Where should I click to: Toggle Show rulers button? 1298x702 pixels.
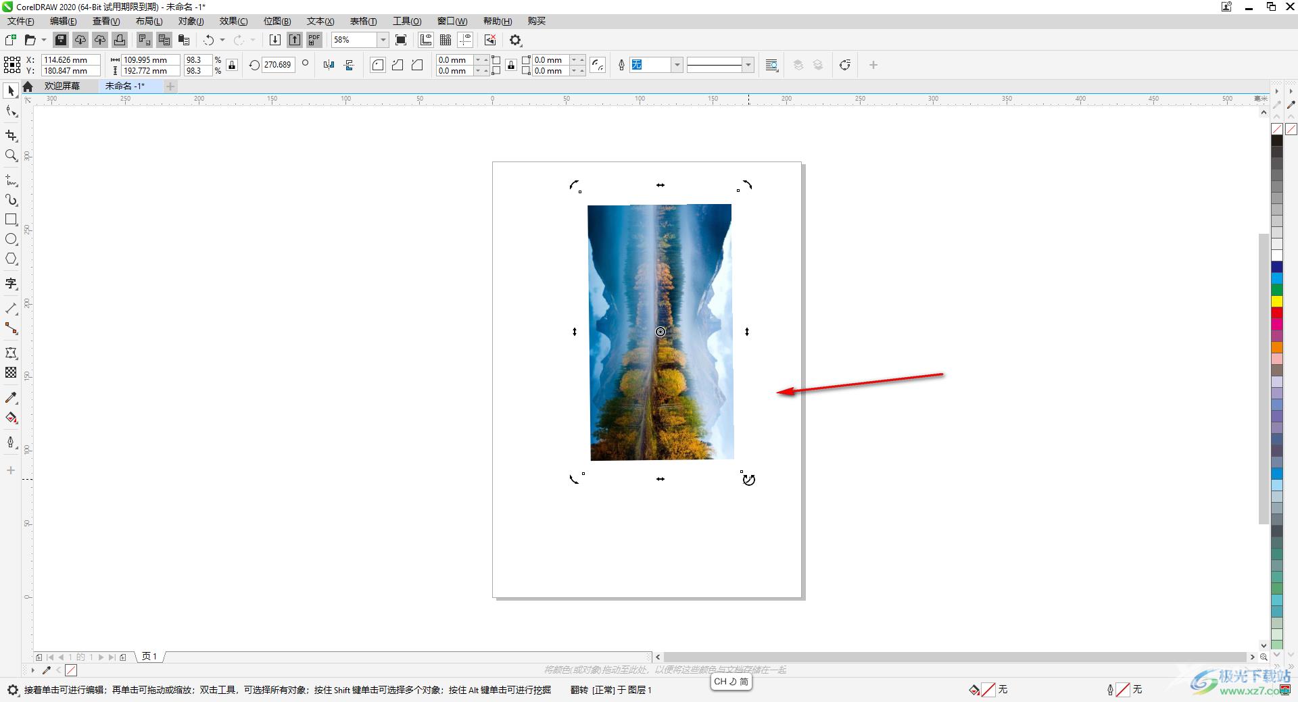426,40
